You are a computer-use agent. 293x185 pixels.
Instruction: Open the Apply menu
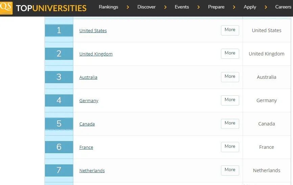point(250,7)
